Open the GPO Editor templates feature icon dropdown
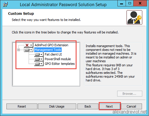 (39, 64)
